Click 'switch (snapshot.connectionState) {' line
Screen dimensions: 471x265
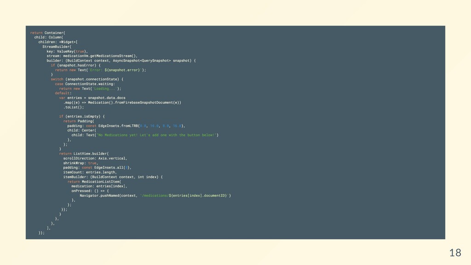click(87, 79)
